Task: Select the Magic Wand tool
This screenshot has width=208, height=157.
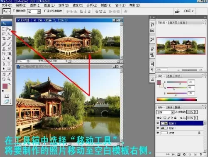Action: (x=9, y=34)
